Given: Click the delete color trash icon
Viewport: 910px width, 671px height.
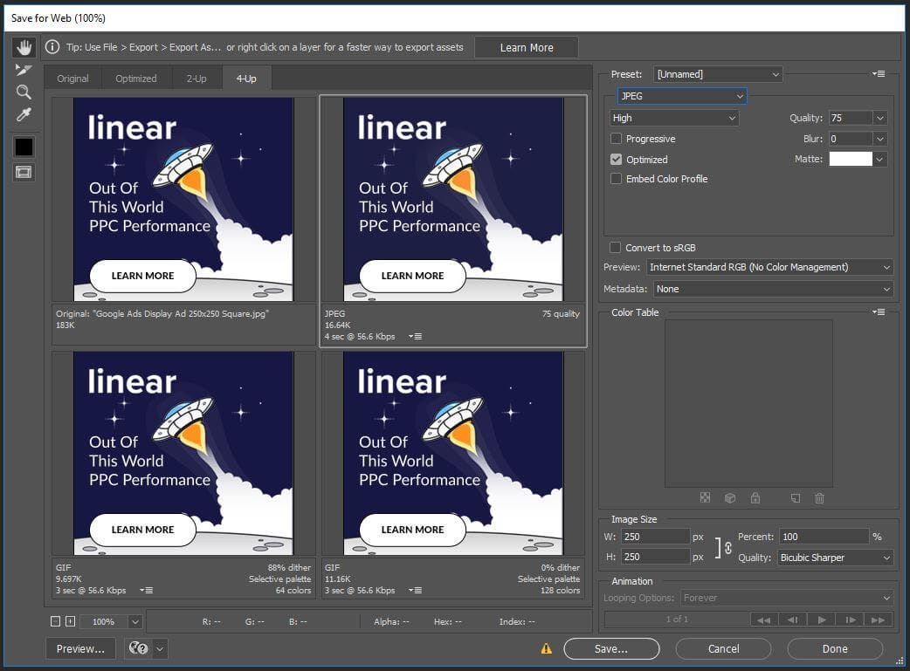Looking at the screenshot, I should pyautogui.click(x=819, y=498).
